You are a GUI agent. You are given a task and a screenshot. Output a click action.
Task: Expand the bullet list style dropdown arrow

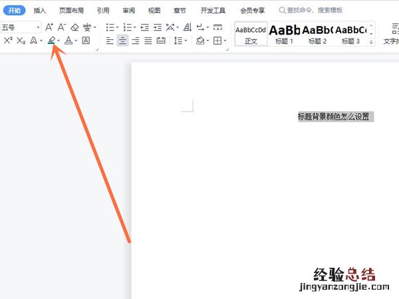pyautogui.click(x=117, y=27)
